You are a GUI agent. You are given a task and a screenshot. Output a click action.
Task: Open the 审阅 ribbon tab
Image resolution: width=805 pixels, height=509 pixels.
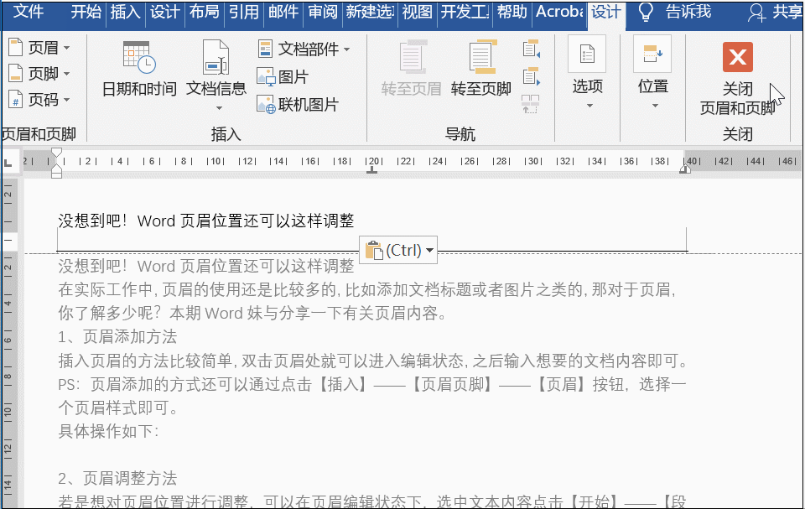tap(323, 11)
